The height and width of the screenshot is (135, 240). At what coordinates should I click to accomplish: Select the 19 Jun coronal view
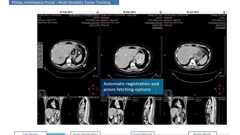(x=179, y=111)
